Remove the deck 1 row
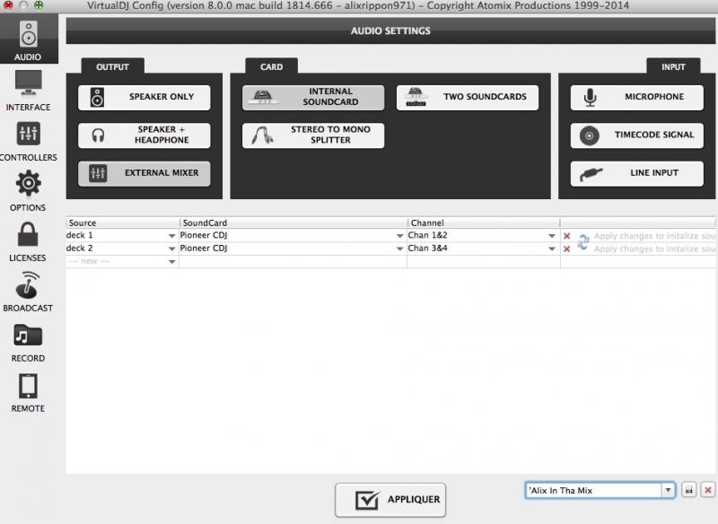718x524 pixels. (x=567, y=236)
